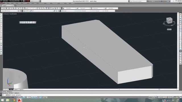Open the color control ByLayer dropdown
This screenshot has height=102, width=182.
68,11
